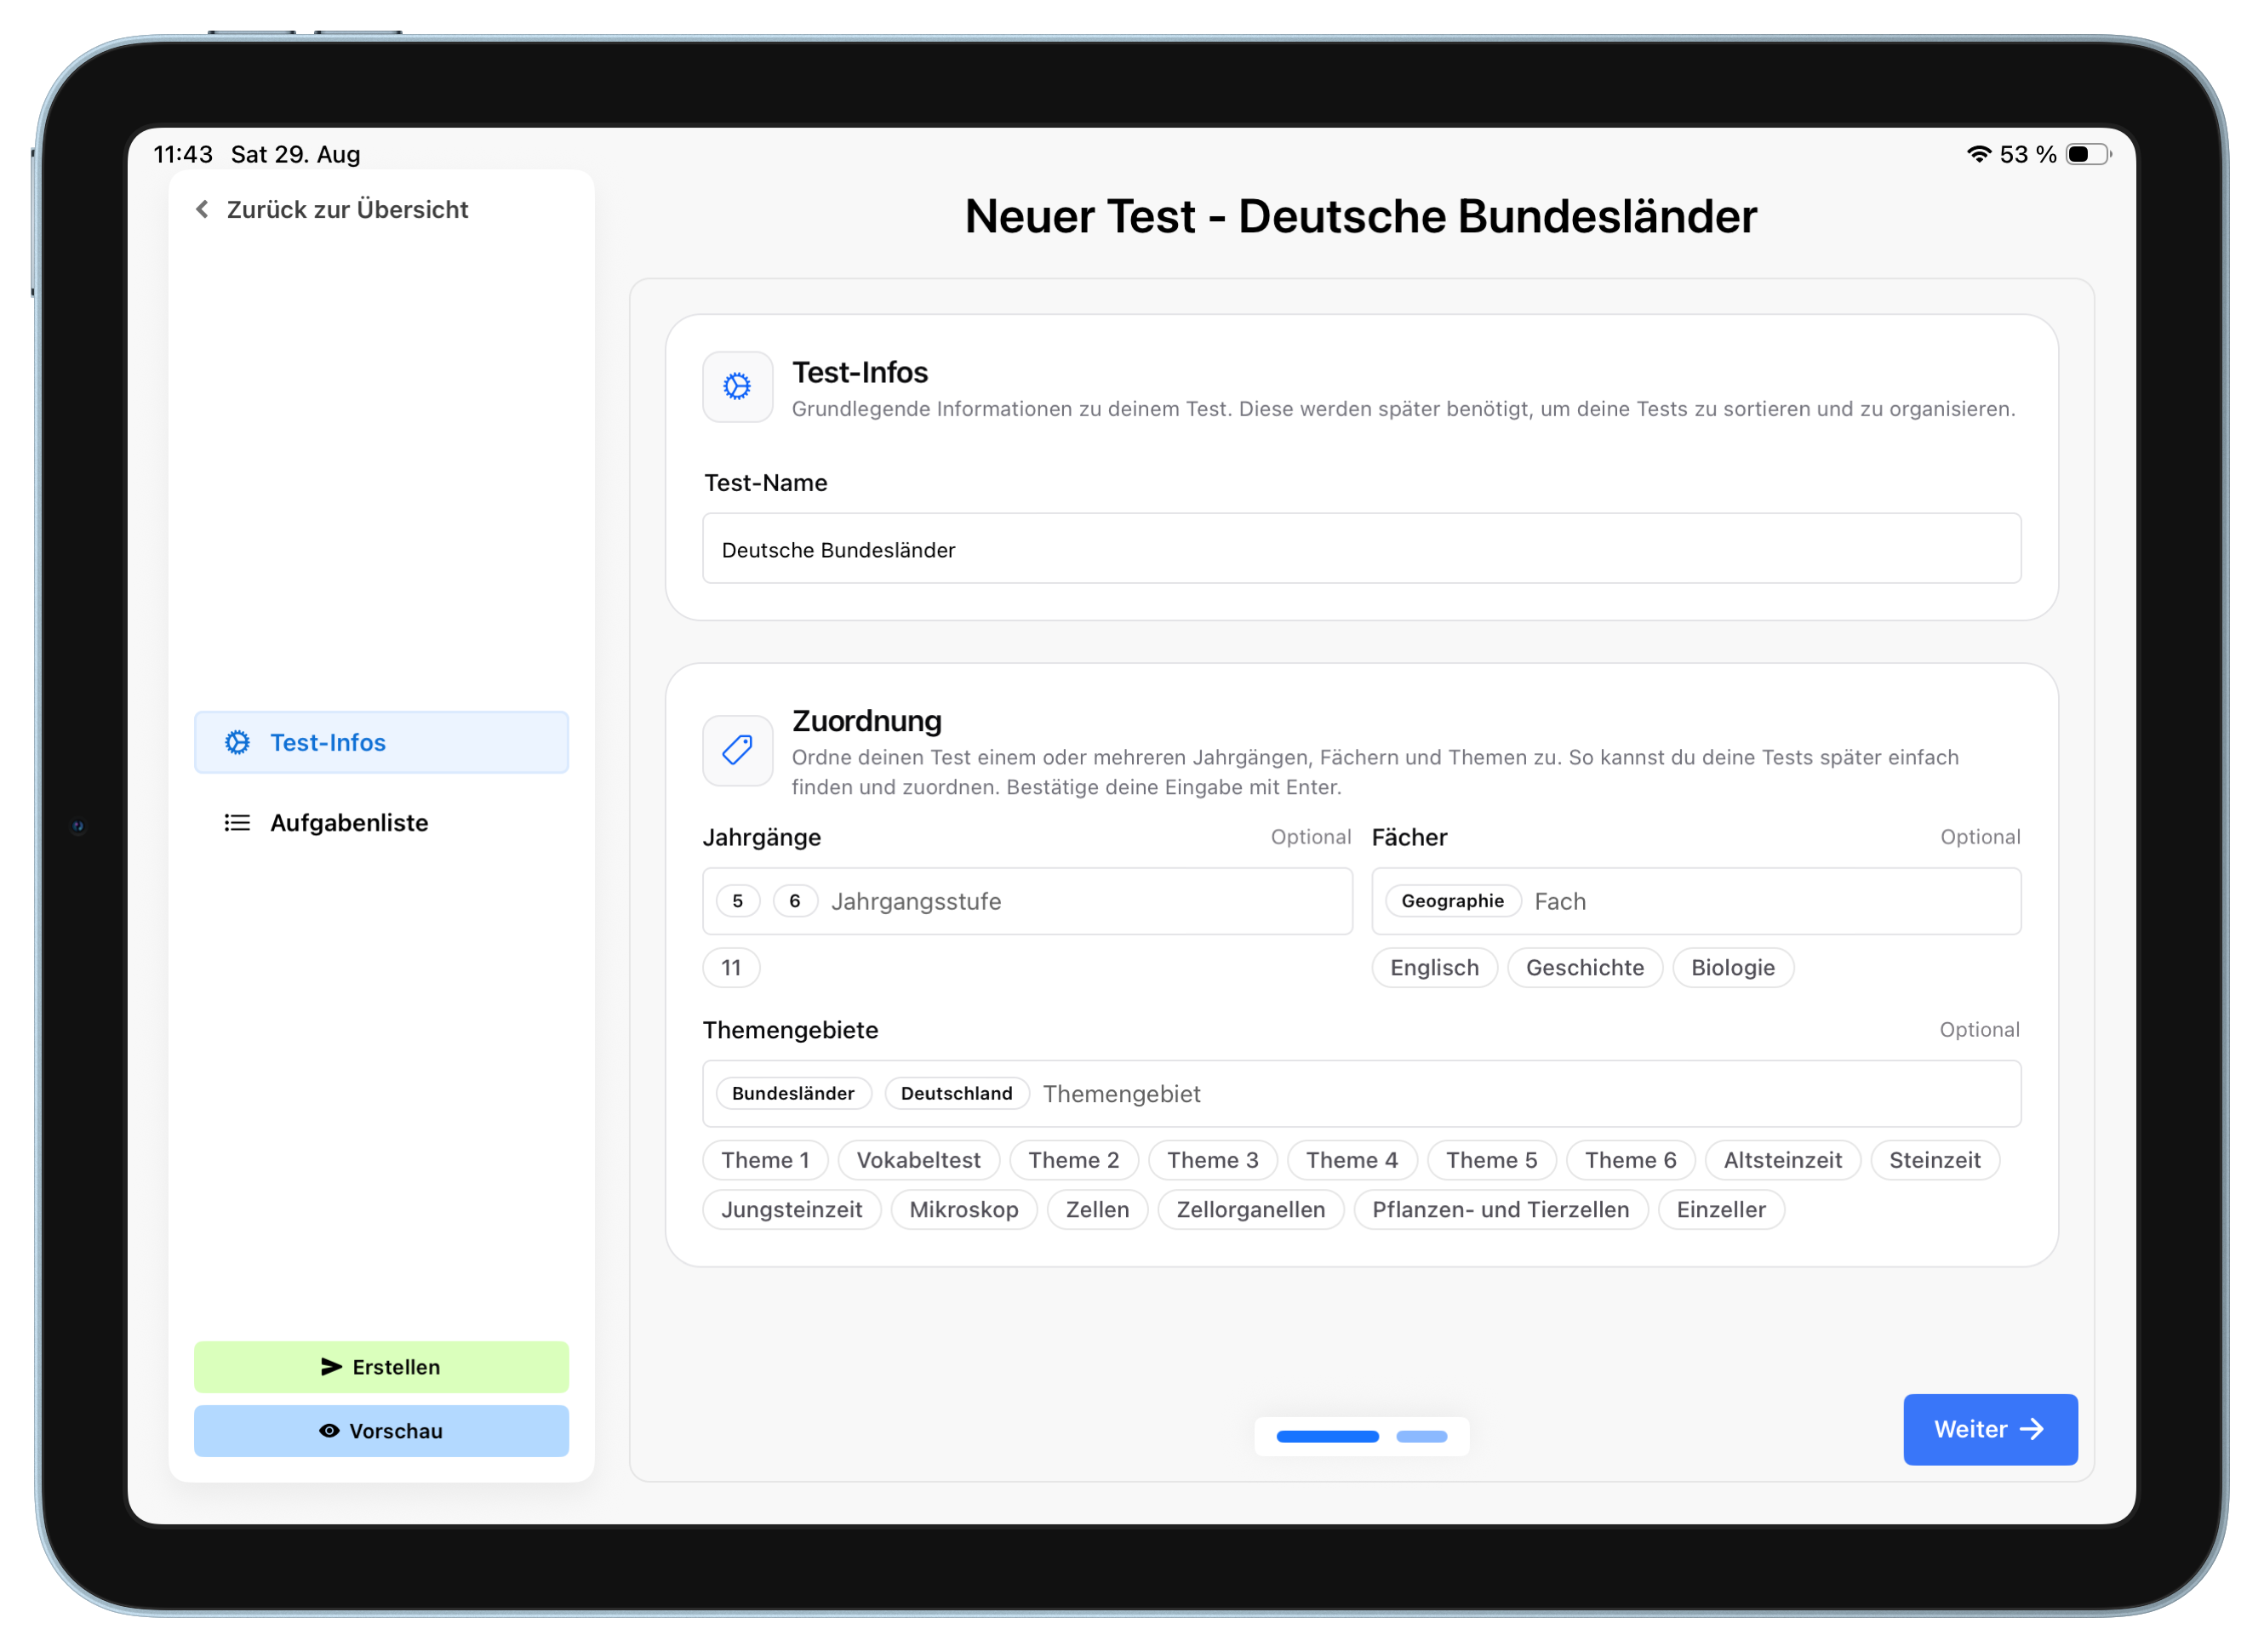Tap the 53 % battery percentage
2264x1652 pixels.
(x=2027, y=154)
